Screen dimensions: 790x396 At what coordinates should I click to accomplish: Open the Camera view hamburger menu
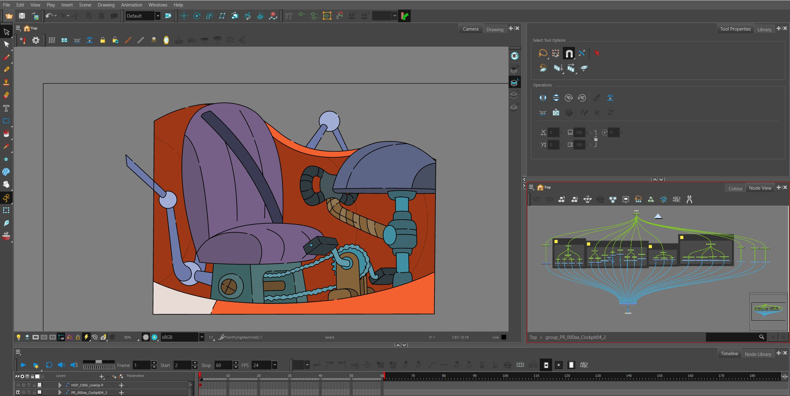pos(18,28)
